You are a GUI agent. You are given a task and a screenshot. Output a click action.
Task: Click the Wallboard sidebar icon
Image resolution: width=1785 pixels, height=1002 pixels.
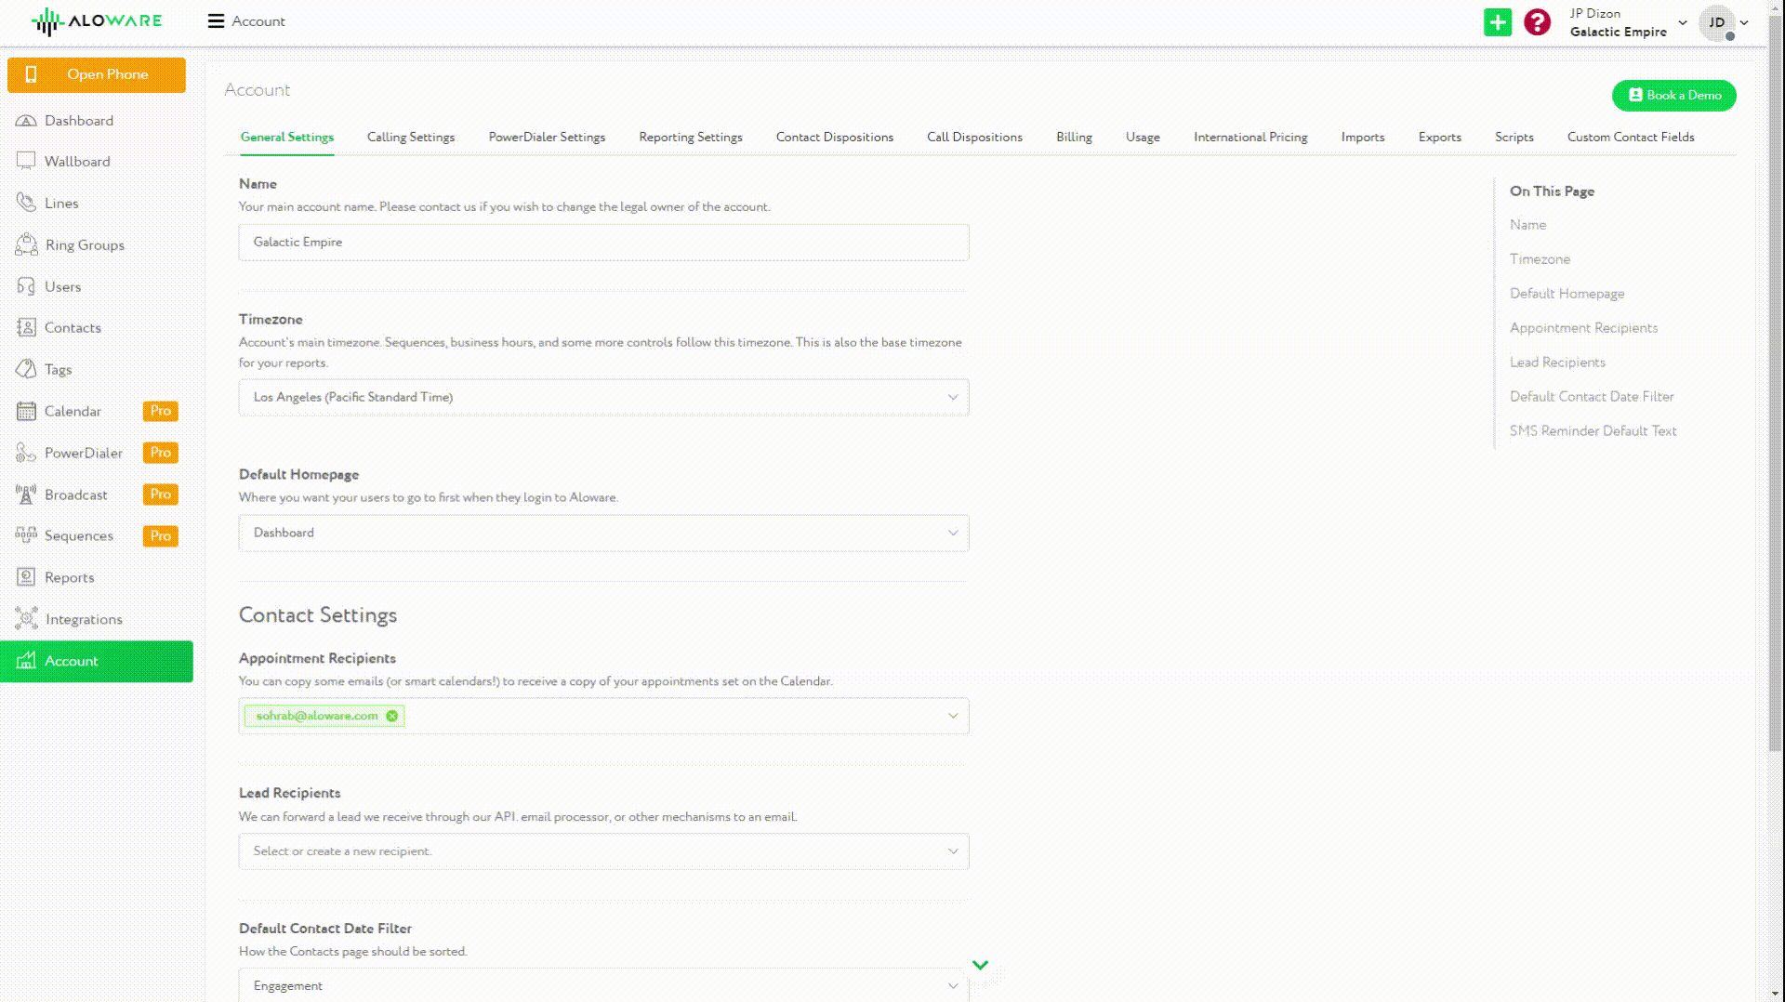pos(26,161)
